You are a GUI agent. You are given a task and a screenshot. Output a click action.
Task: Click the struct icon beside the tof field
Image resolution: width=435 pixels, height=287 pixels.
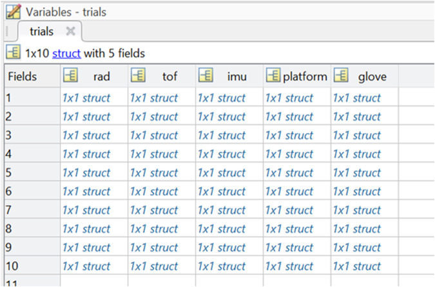(137, 76)
